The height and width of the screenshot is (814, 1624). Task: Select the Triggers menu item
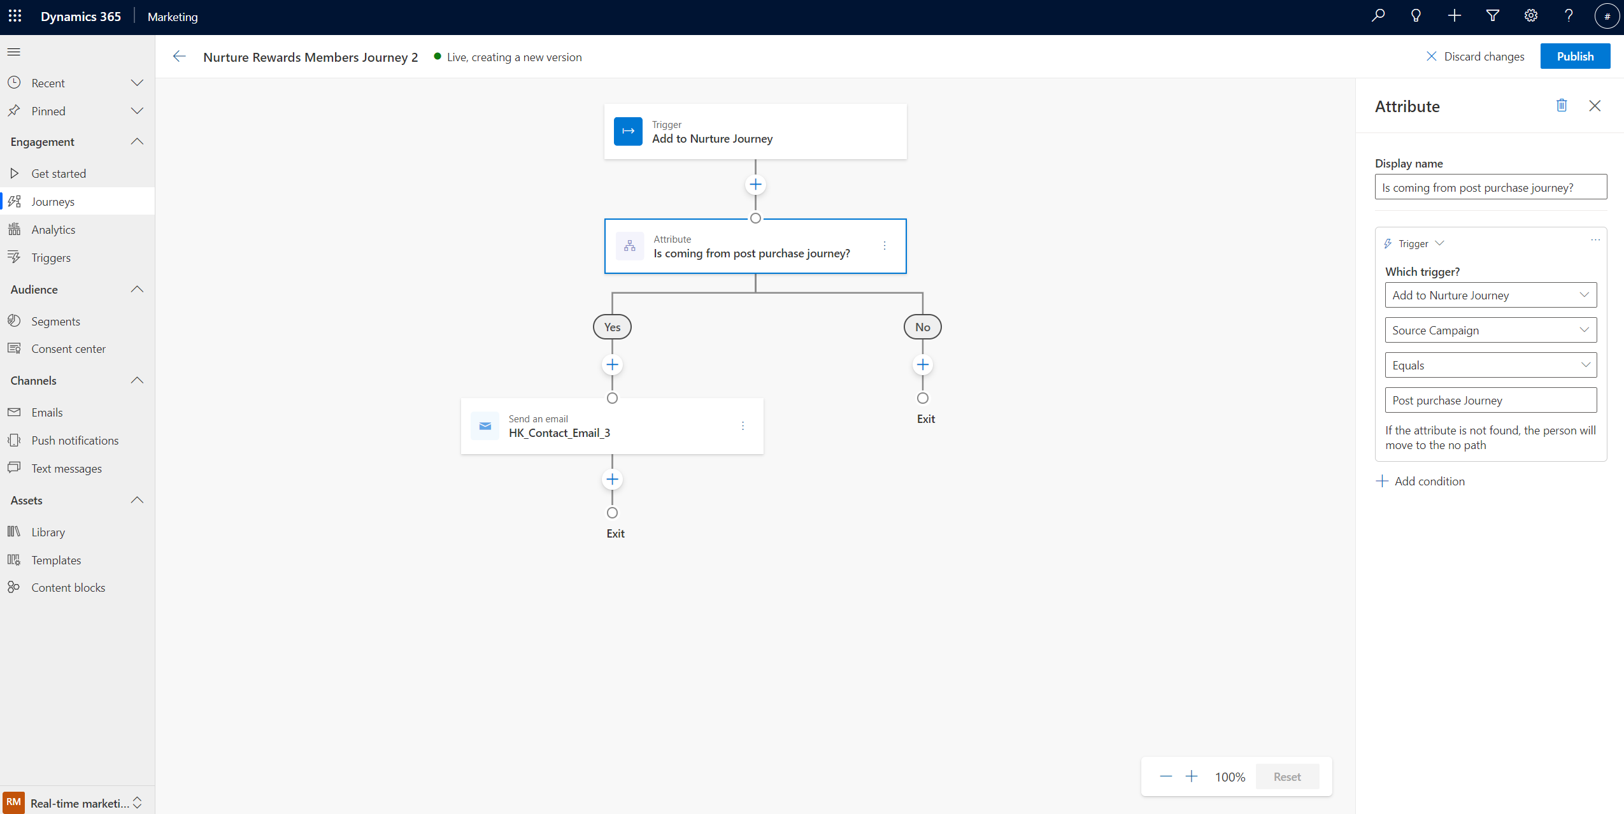(x=50, y=257)
